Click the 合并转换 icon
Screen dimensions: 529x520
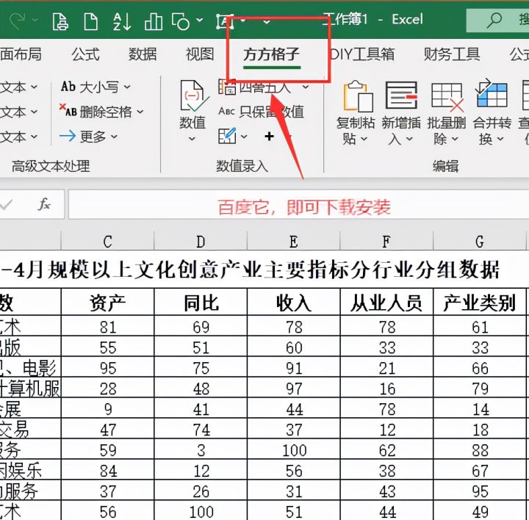point(492,94)
